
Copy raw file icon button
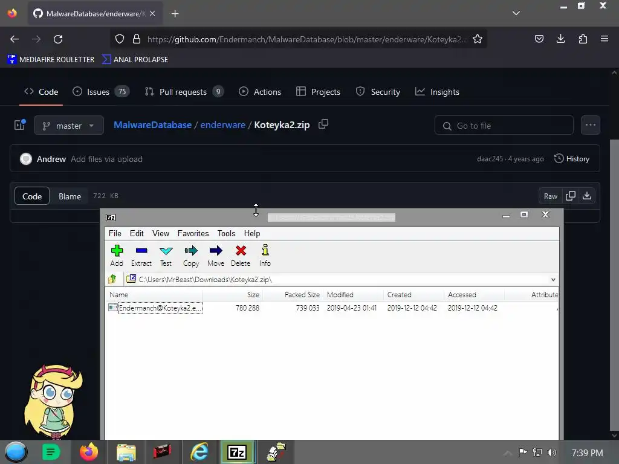point(571,196)
